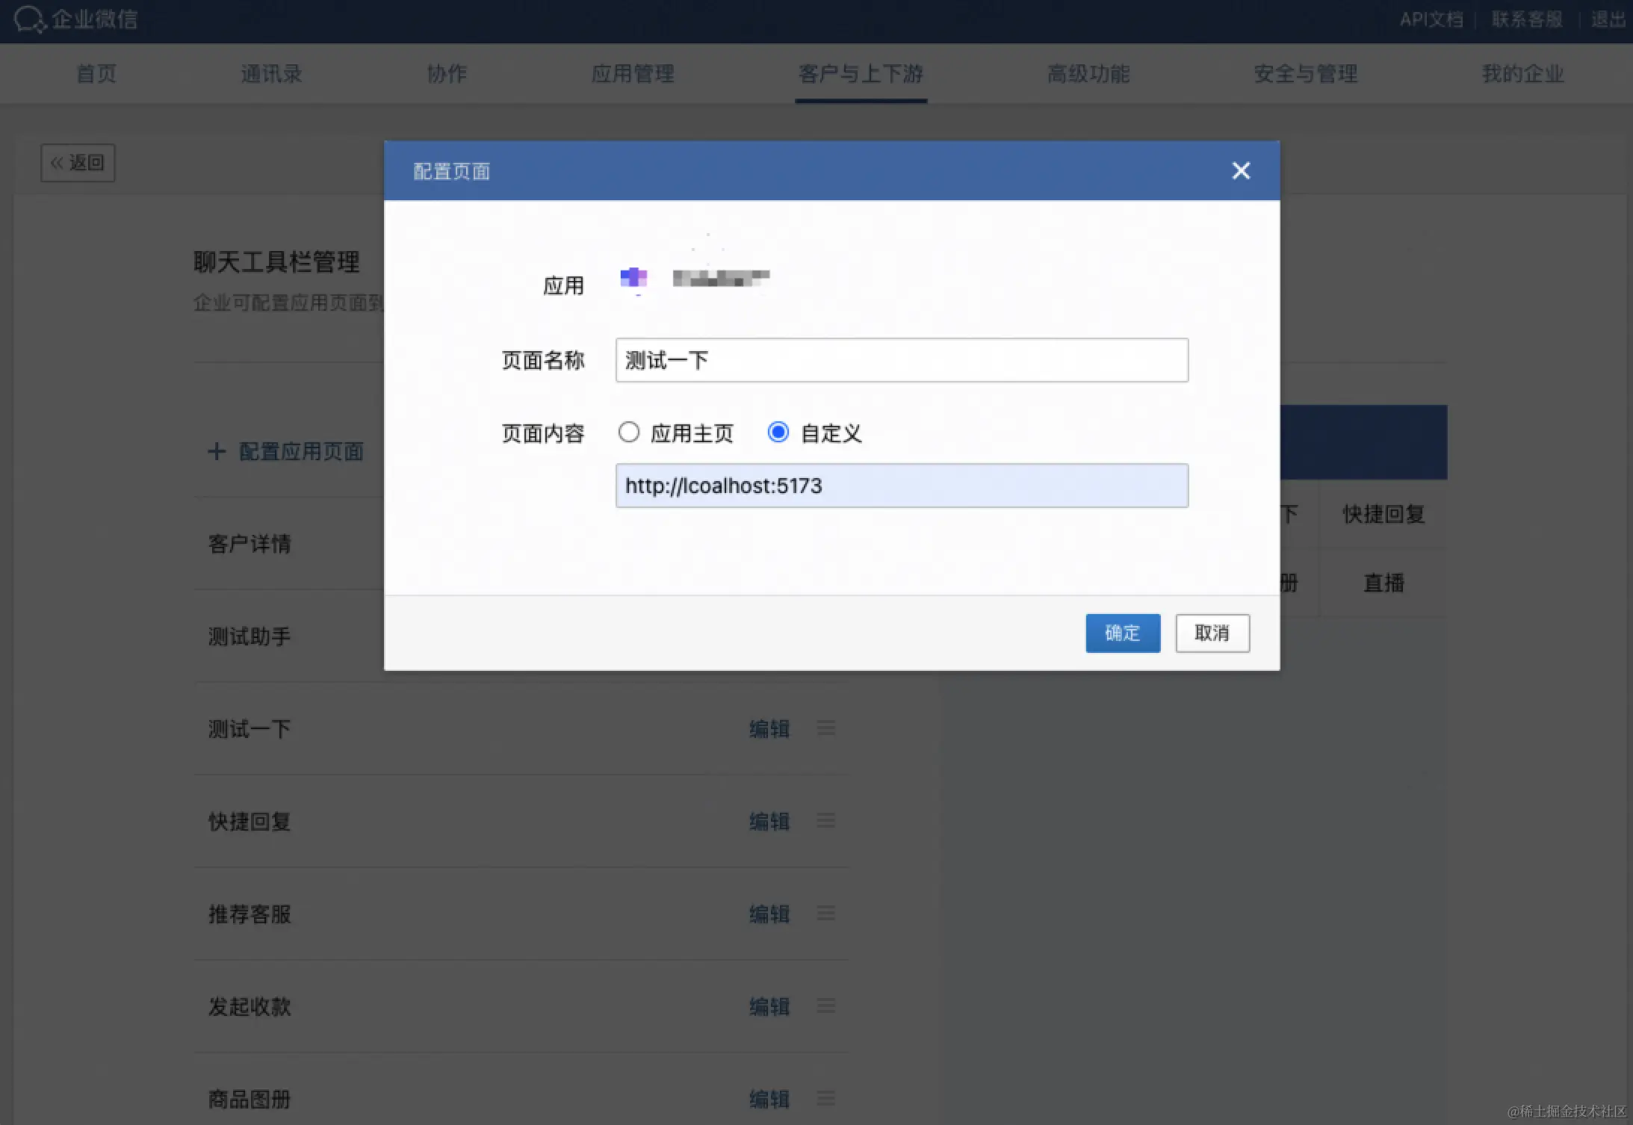1633x1125 pixels.
Task: Click the app icon beside 应用
Action: coord(633,279)
